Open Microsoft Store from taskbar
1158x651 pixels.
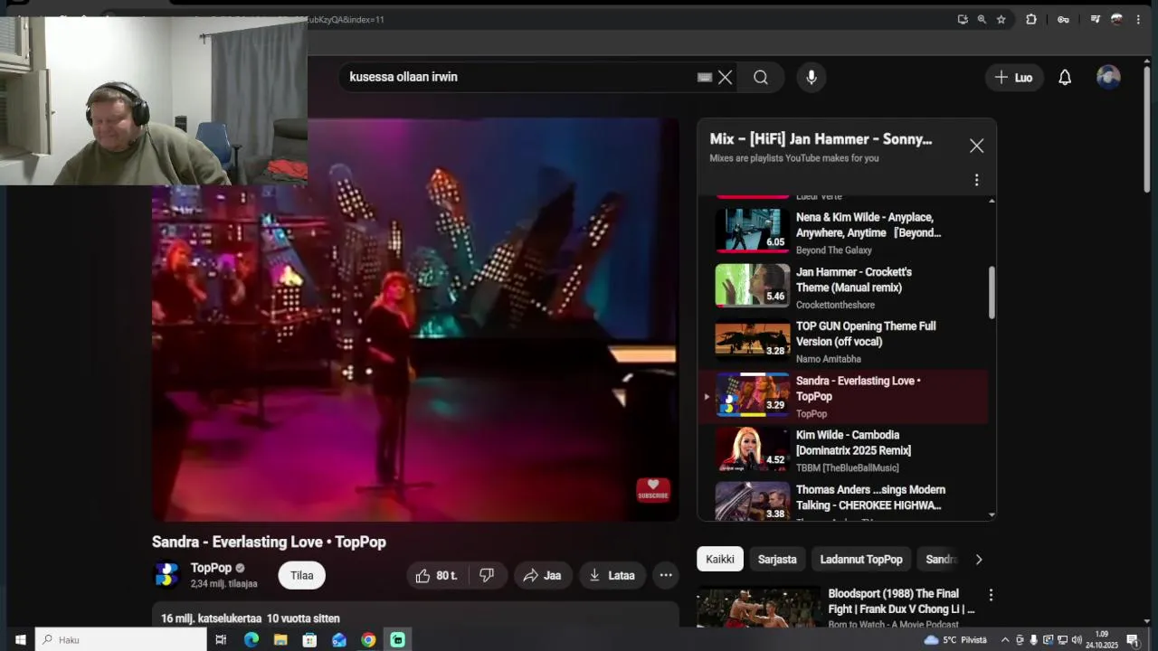pos(309,640)
